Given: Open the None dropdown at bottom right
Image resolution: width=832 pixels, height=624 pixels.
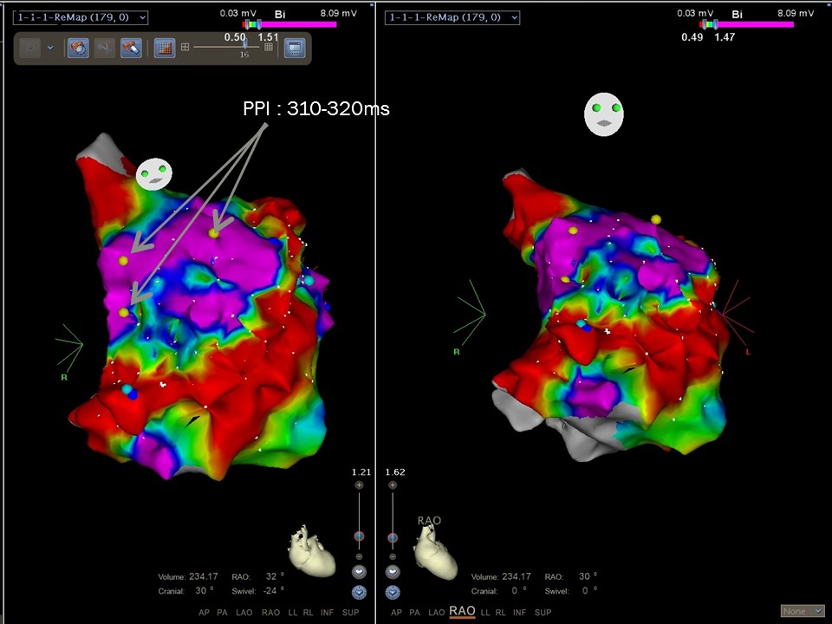Looking at the screenshot, I should 803,611.
